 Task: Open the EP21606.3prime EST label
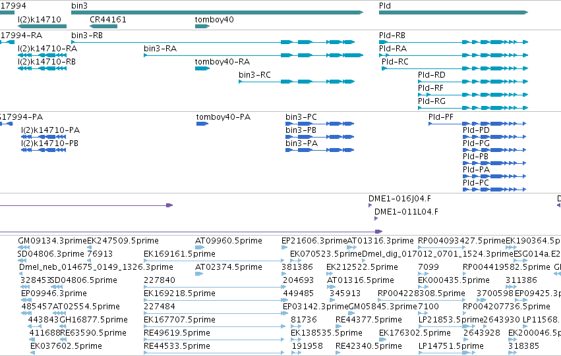click(314, 241)
